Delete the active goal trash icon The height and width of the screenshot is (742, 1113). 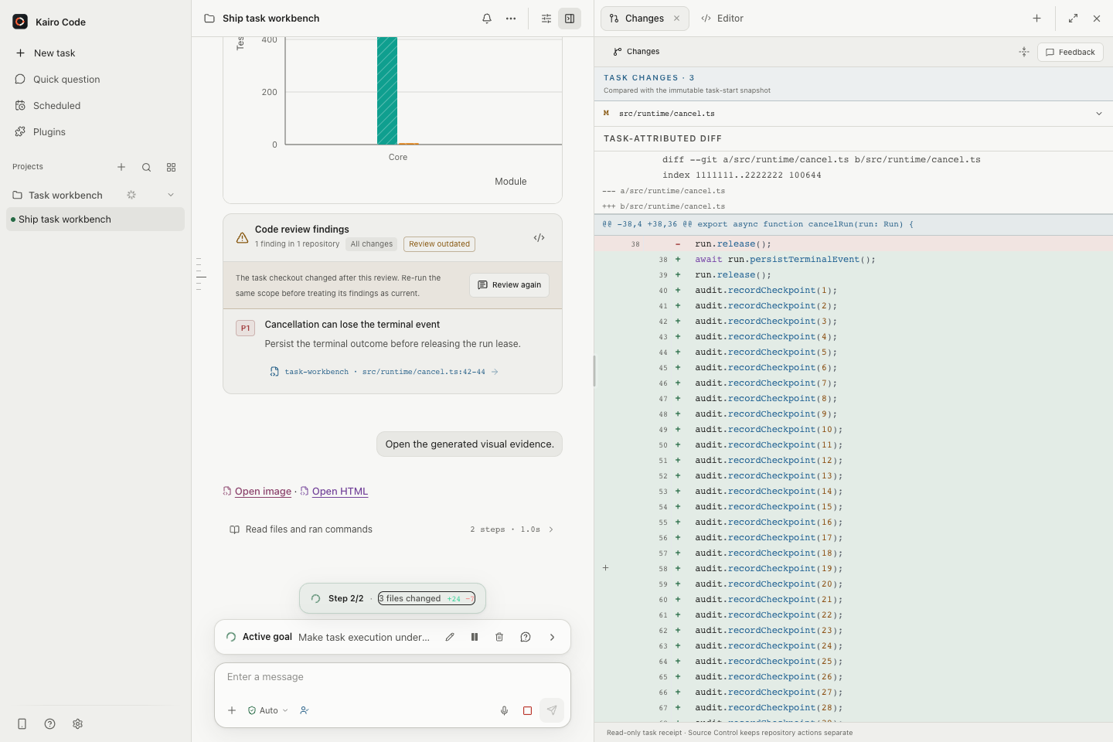(499, 637)
